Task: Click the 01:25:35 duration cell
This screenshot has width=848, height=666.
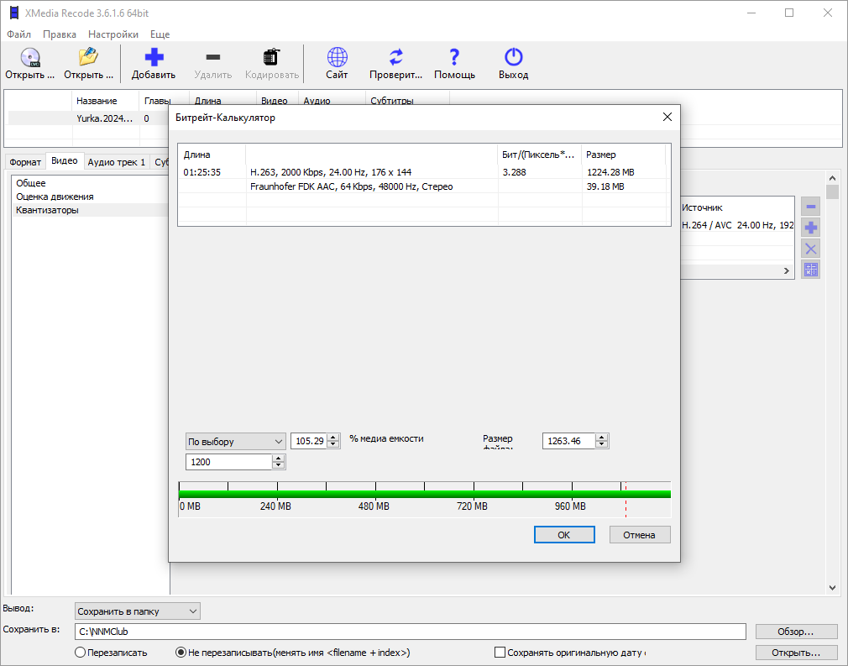Action: point(202,172)
